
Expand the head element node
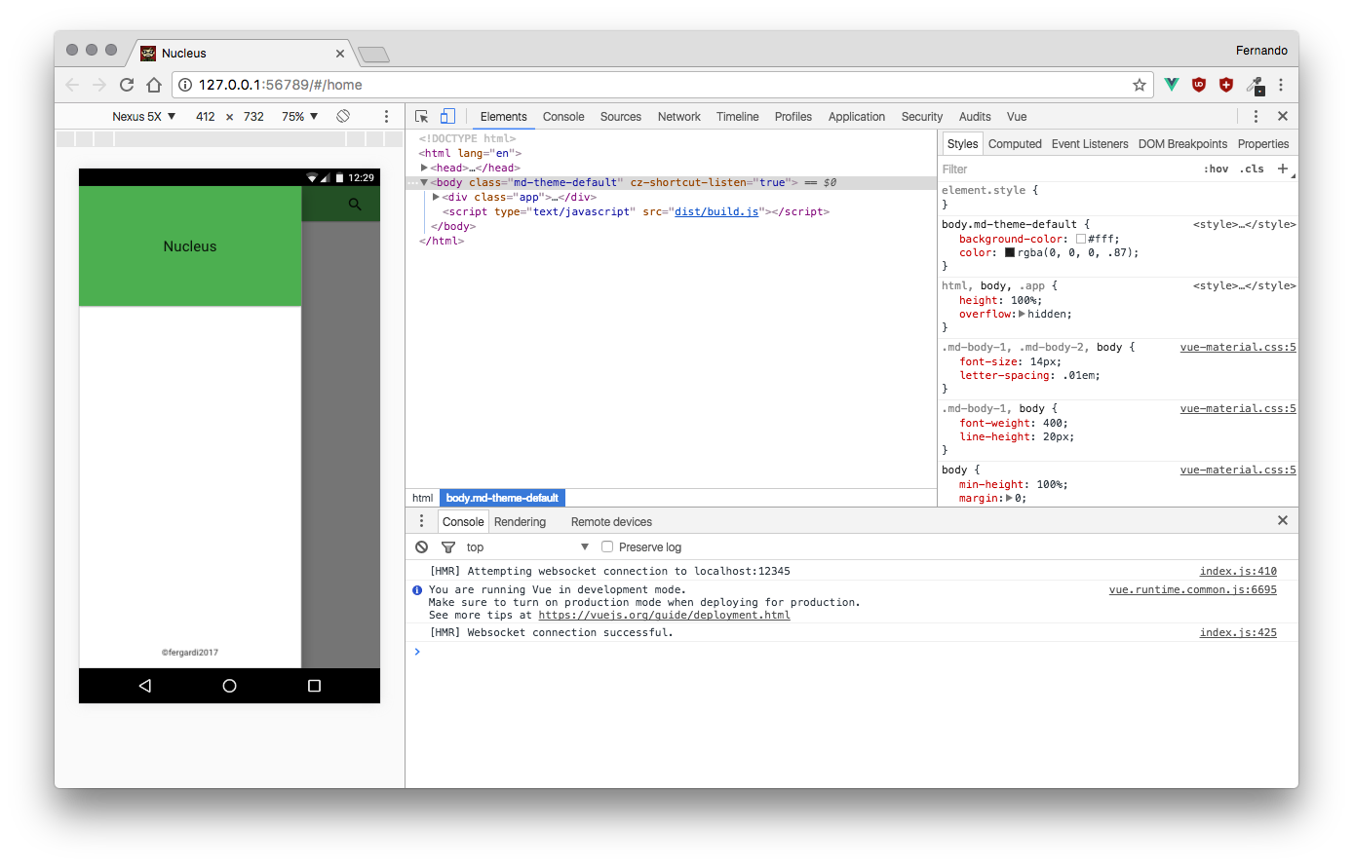pos(424,168)
